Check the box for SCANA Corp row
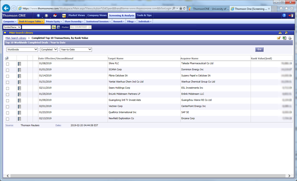Screen dimensions: 297x181 (x=8, y=70)
